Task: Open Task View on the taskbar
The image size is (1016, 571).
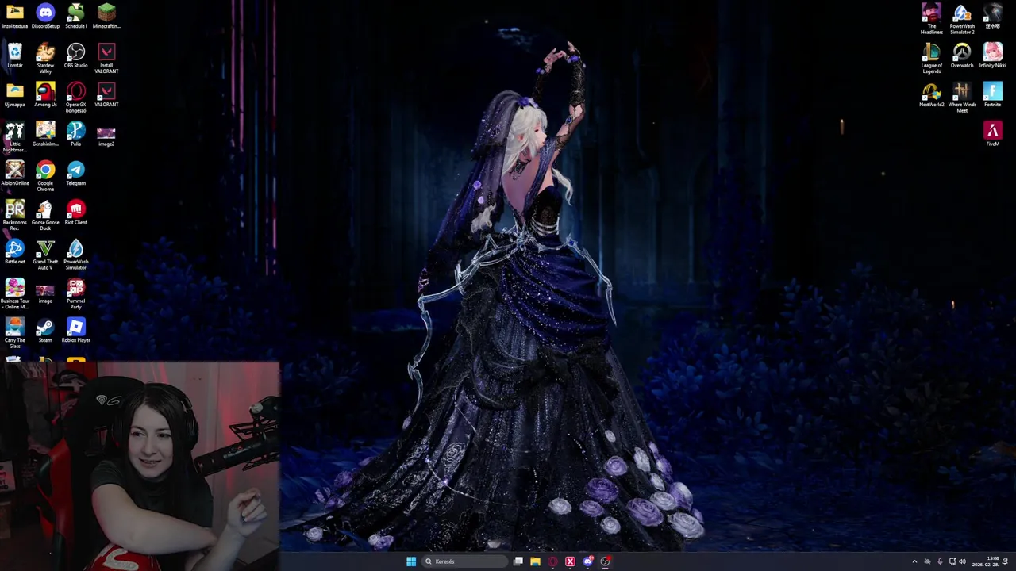Action: click(518, 561)
